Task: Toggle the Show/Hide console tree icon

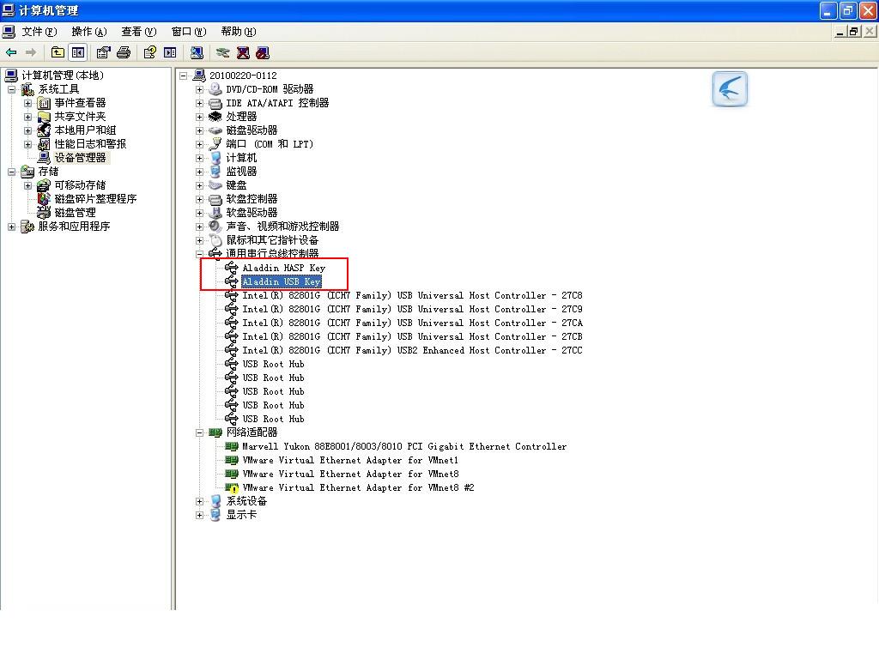Action: pos(78,52)
